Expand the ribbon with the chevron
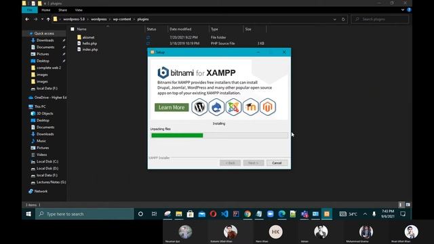 click(402, 9)
